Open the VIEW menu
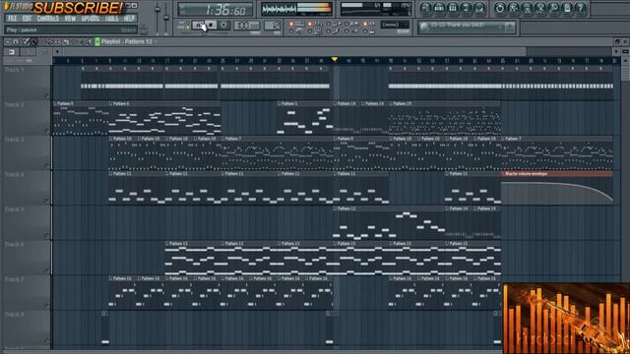Image resolution: width=630 pixels, height=354 pixels. tap(70, 19)
